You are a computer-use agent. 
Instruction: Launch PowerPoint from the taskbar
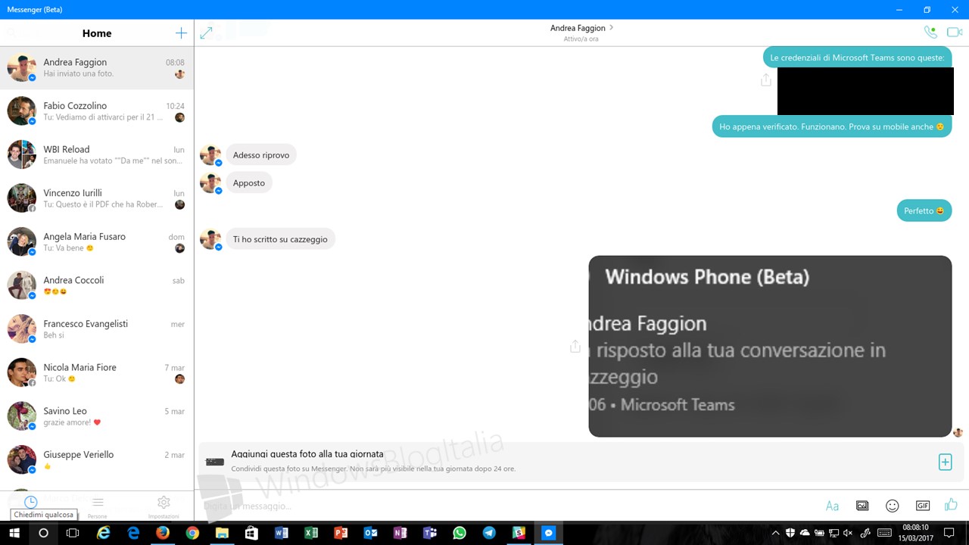point(341,533)
